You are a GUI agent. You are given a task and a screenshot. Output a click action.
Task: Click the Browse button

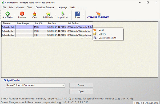click(x=81, y=85)
